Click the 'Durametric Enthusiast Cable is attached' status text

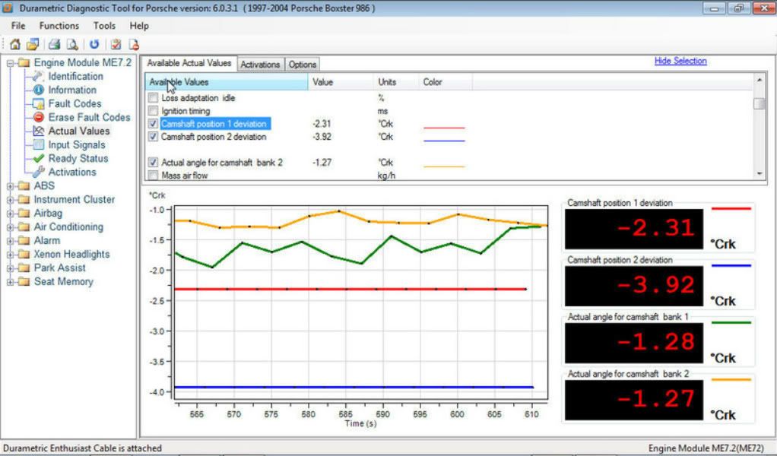click(x=82, y=448)
